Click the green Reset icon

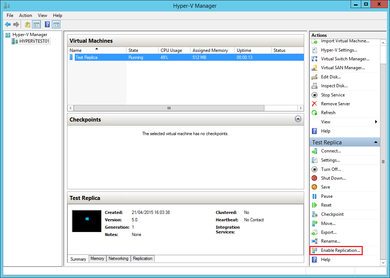coord(315,205)
